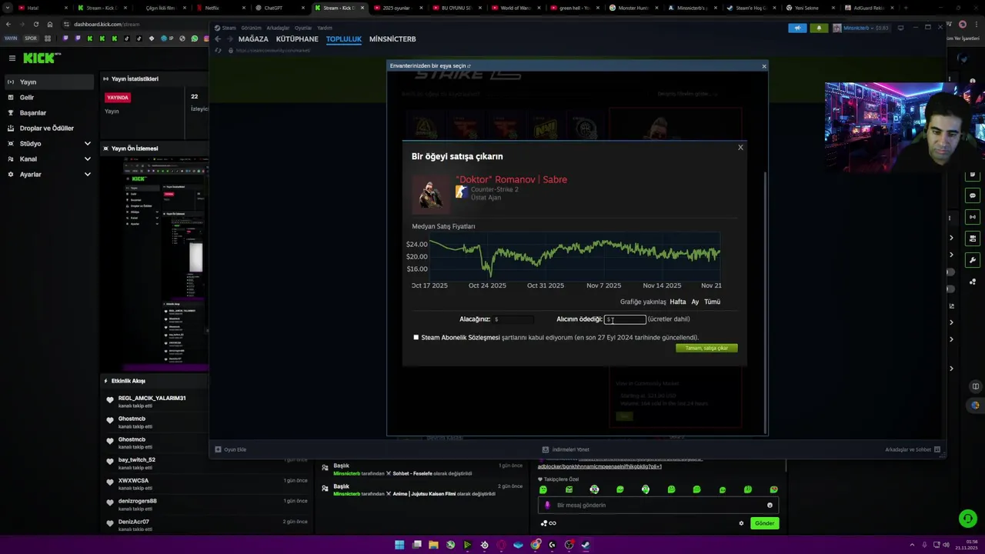Click Steam's back navigation arrow
This screenshot has height=554, width=985.
point(218,39)
